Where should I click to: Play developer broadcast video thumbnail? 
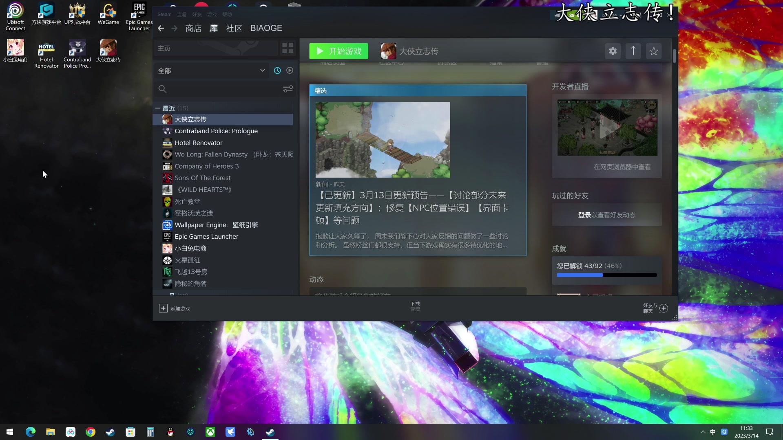coord(607,128)
